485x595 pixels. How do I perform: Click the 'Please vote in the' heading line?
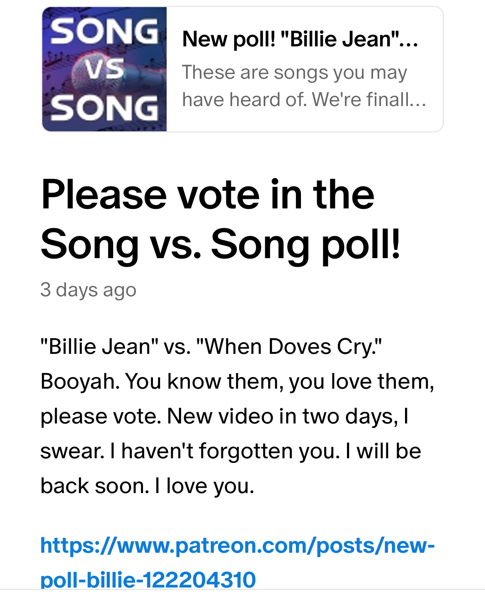pos(208,195)
